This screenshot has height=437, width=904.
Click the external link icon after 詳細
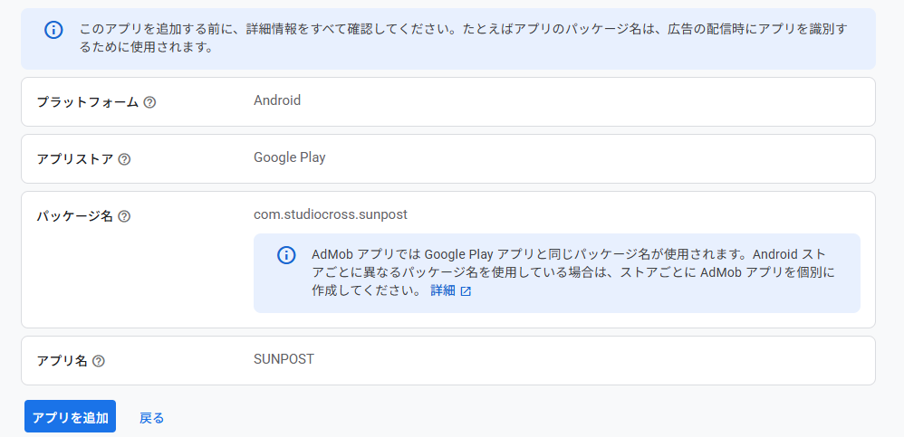click(x=466, y=291)
